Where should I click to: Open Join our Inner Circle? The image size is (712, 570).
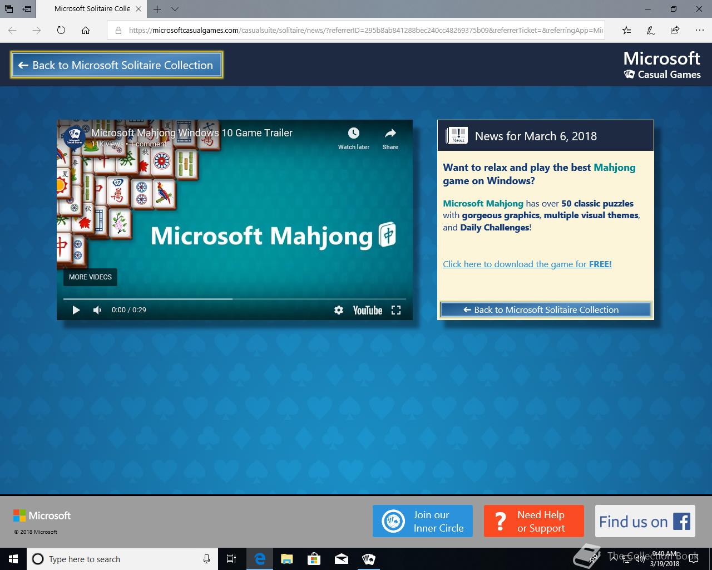[x=423, y=521]
